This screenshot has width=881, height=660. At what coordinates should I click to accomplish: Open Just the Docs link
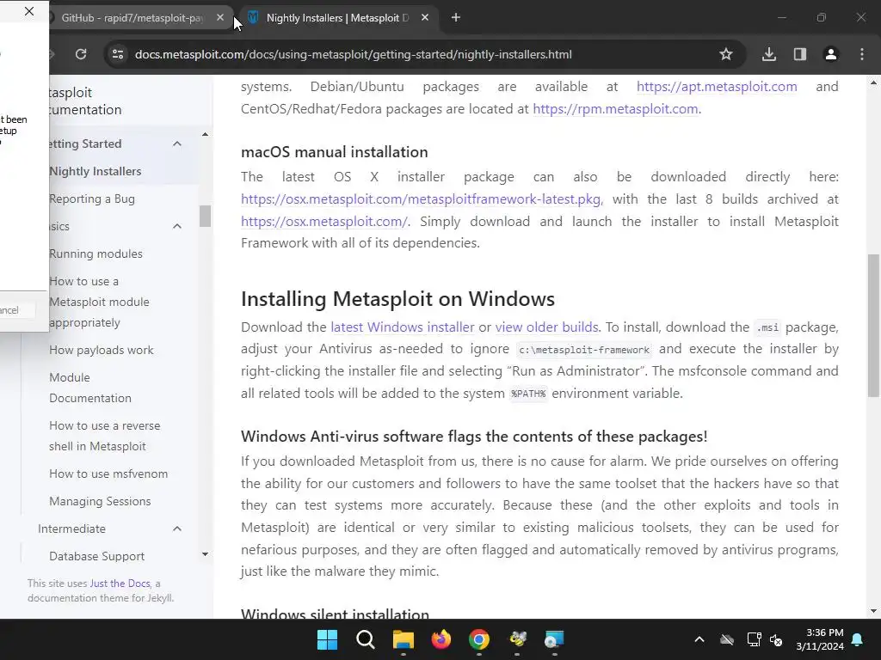[120, 584]
